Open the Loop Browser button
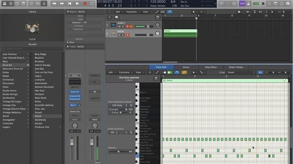The image size is (293, 164). [282, 4]
